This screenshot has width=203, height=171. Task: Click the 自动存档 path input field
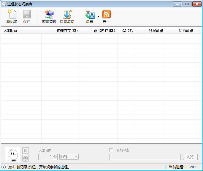[x=145, y=157]
